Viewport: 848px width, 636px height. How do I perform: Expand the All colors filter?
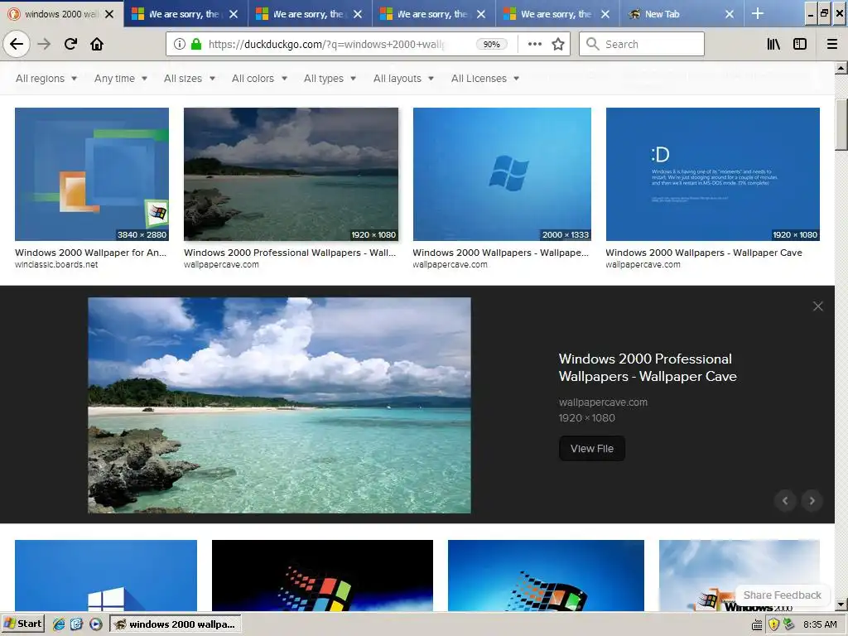click(259, 79)
